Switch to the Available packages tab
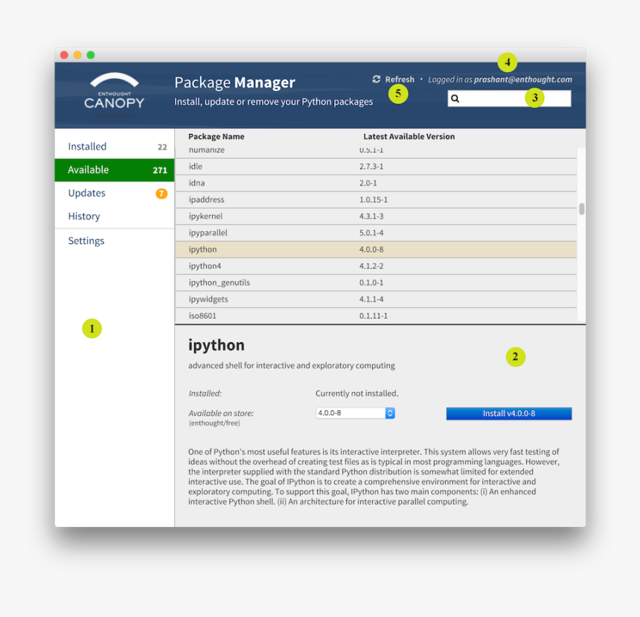The height and width of the screenshot is (617, 640). 87,170
